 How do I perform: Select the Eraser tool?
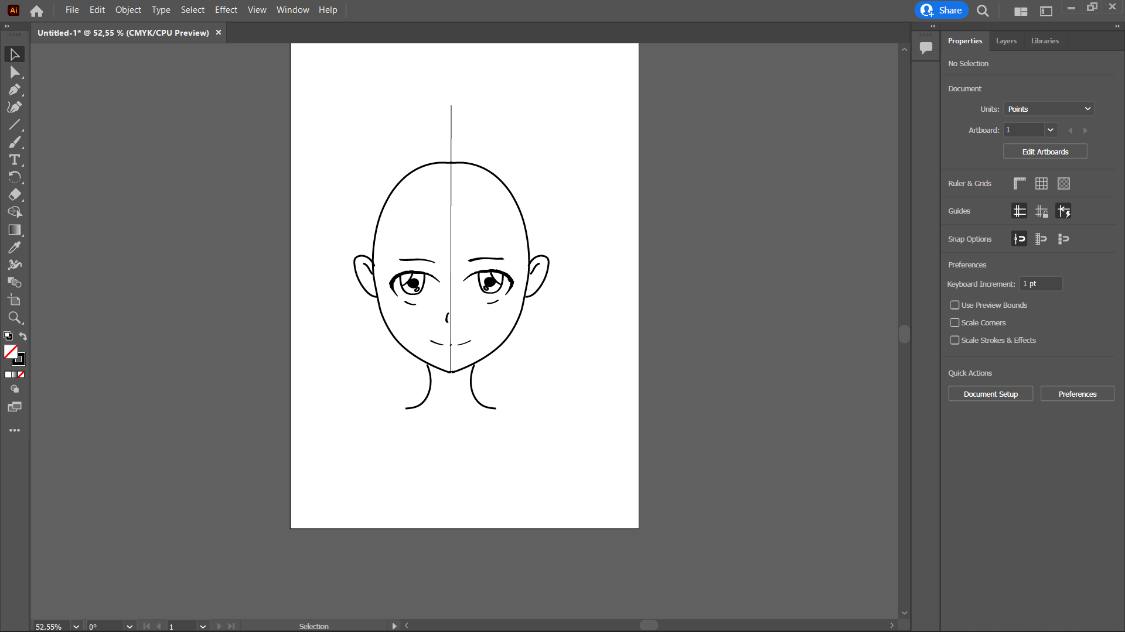(x=14, y=195)
